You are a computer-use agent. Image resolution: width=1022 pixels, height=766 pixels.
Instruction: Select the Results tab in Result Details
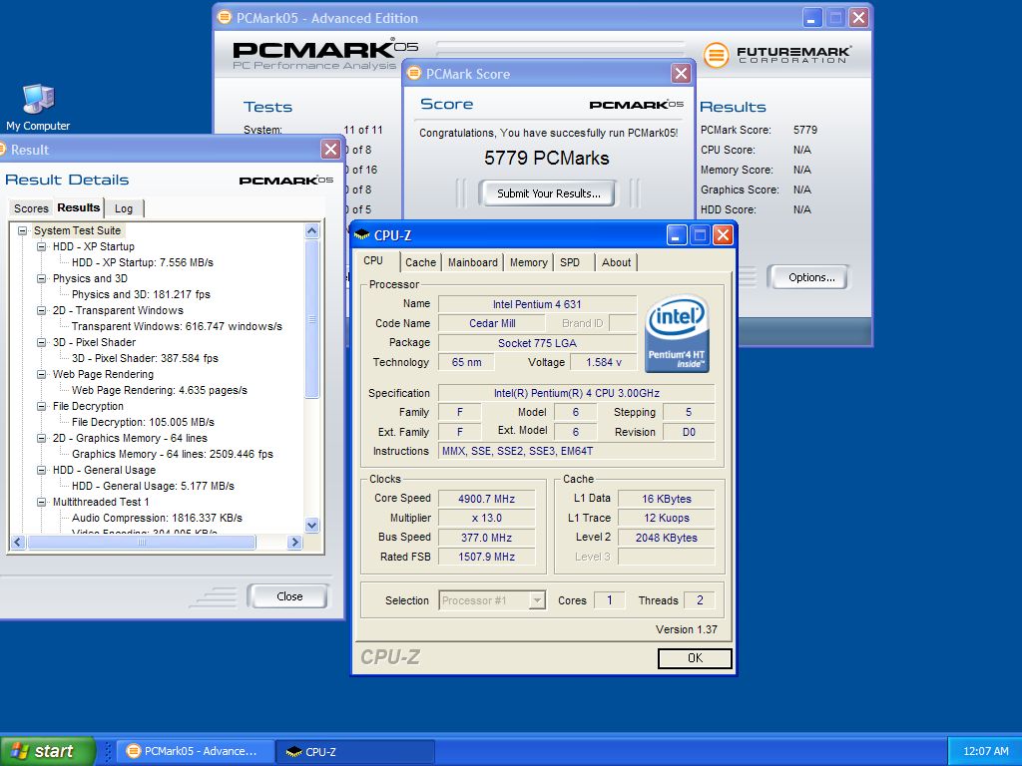coord(78,207)
